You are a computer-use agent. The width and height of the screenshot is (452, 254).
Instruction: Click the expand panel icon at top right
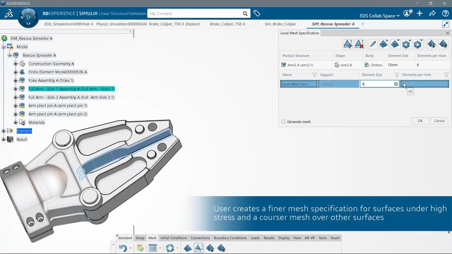click(x=445, y=24)
